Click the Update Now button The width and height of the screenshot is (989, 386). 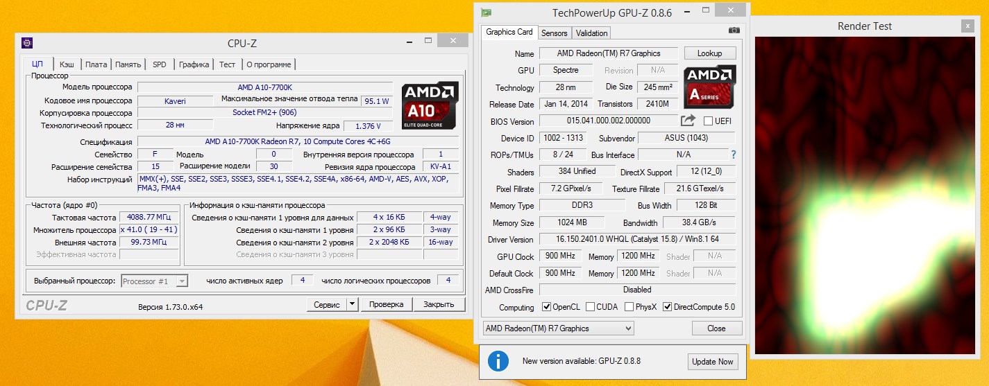712,362
